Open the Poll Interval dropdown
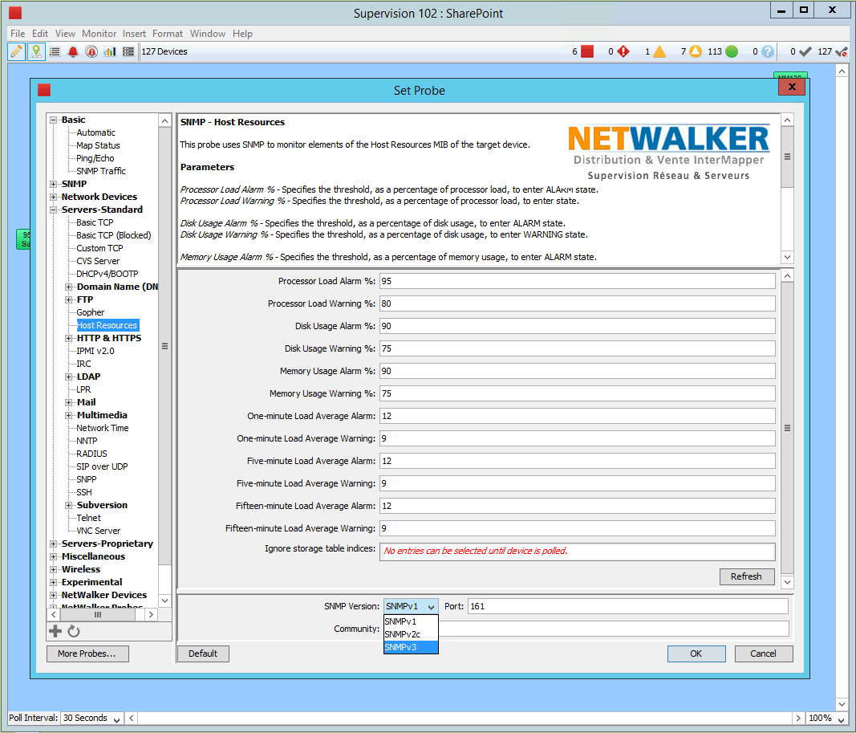This screenshot has width=856, height=733. [x=92, y=718]
